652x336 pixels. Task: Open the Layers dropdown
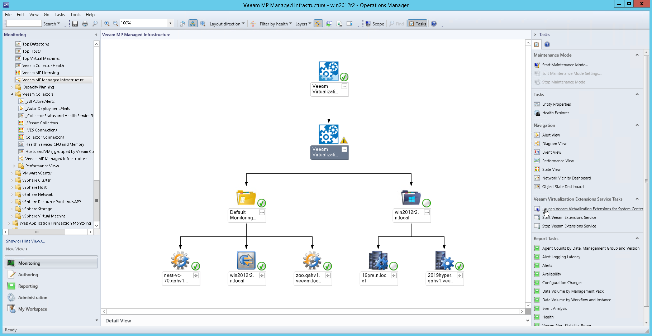point(303,24)
